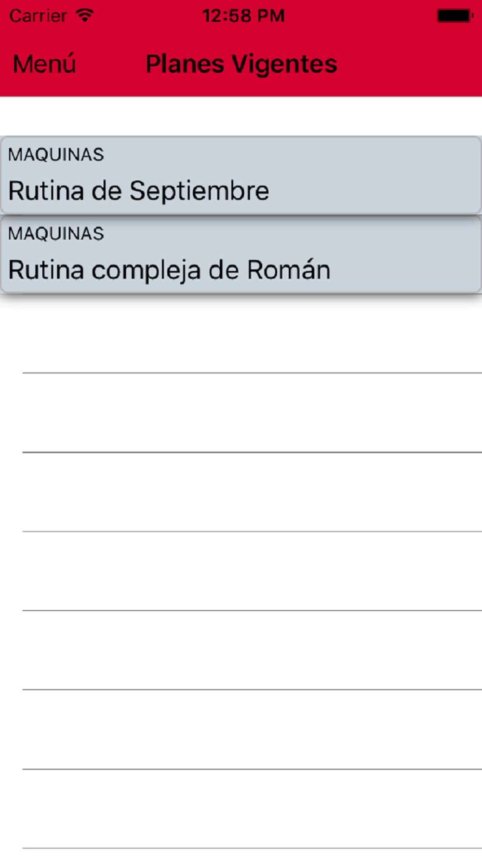This screenshot has height=857, width=482.
Task: Tap the Carrier text in status bar
Action: click(x=38, y=16)
